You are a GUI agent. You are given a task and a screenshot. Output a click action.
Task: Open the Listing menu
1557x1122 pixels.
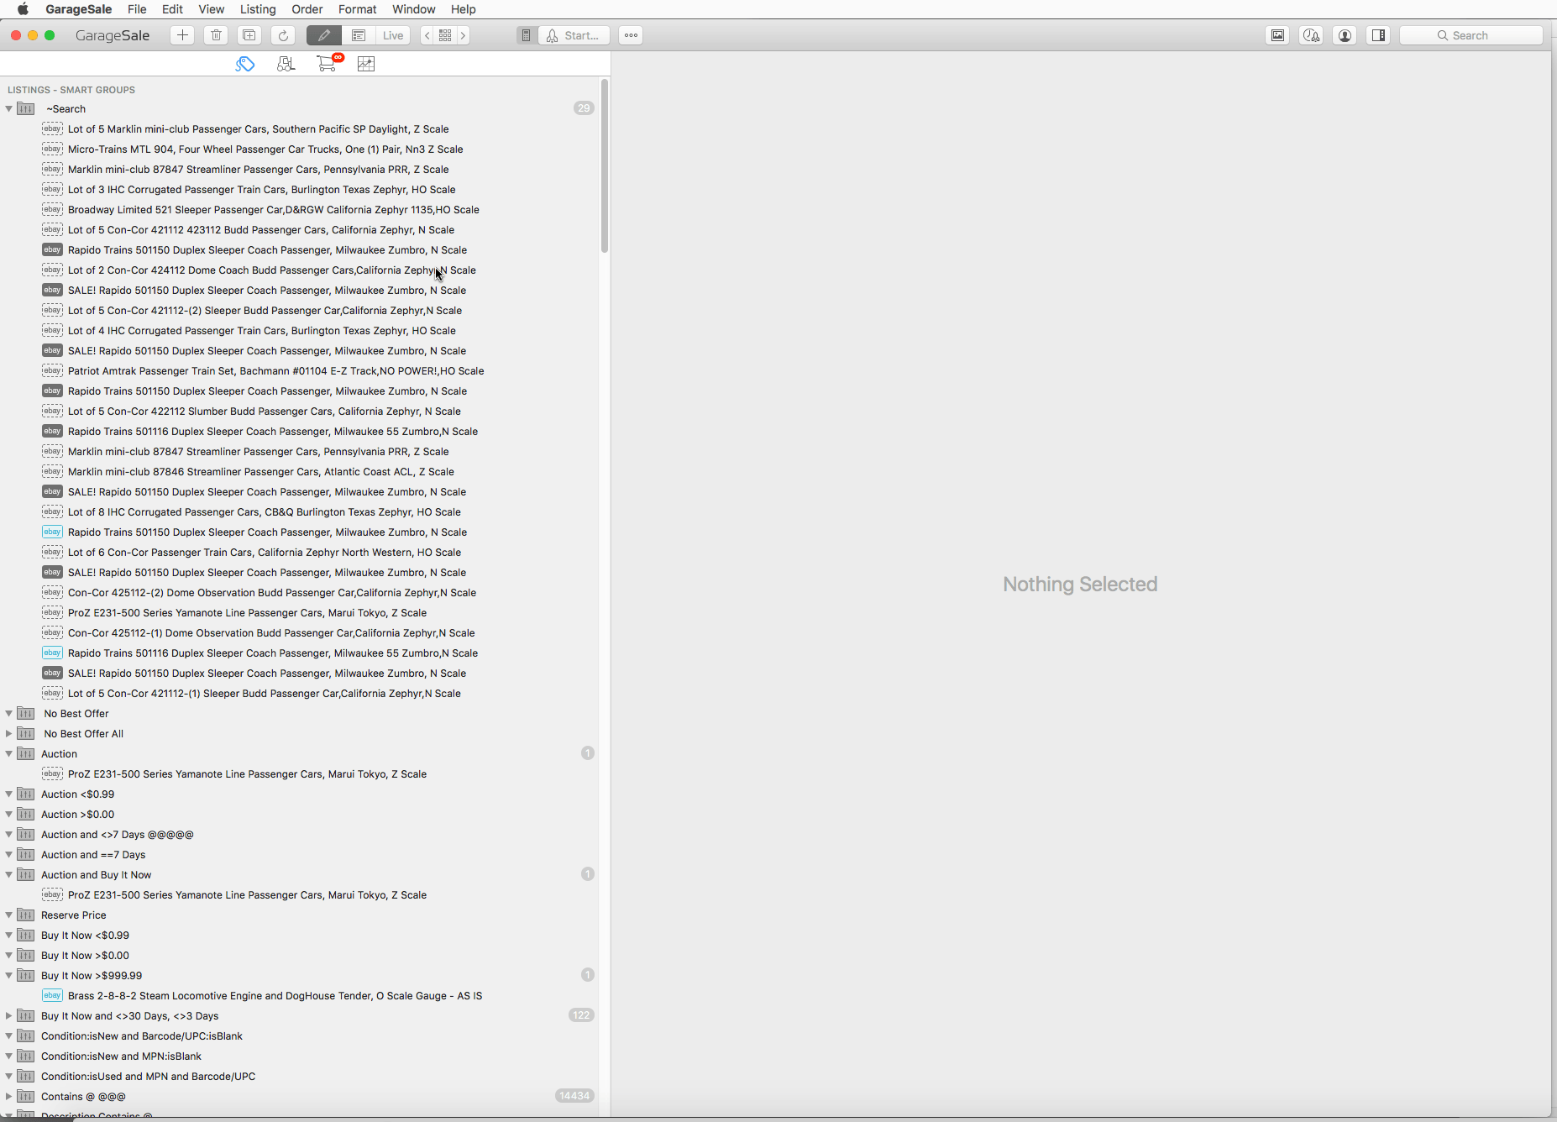[258, 9]
